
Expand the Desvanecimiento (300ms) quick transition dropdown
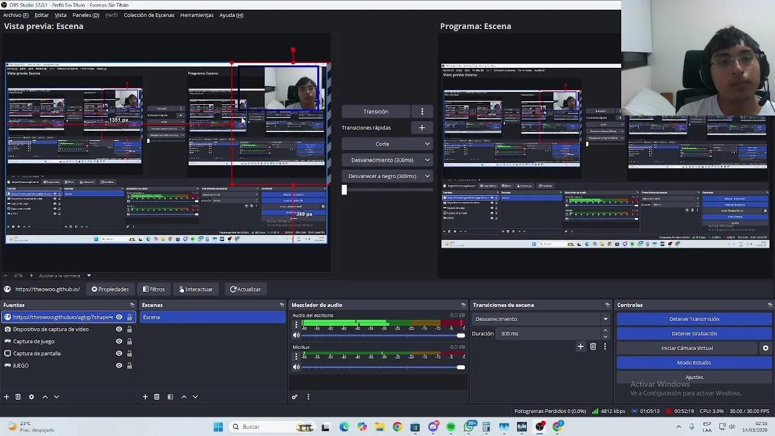427,160
